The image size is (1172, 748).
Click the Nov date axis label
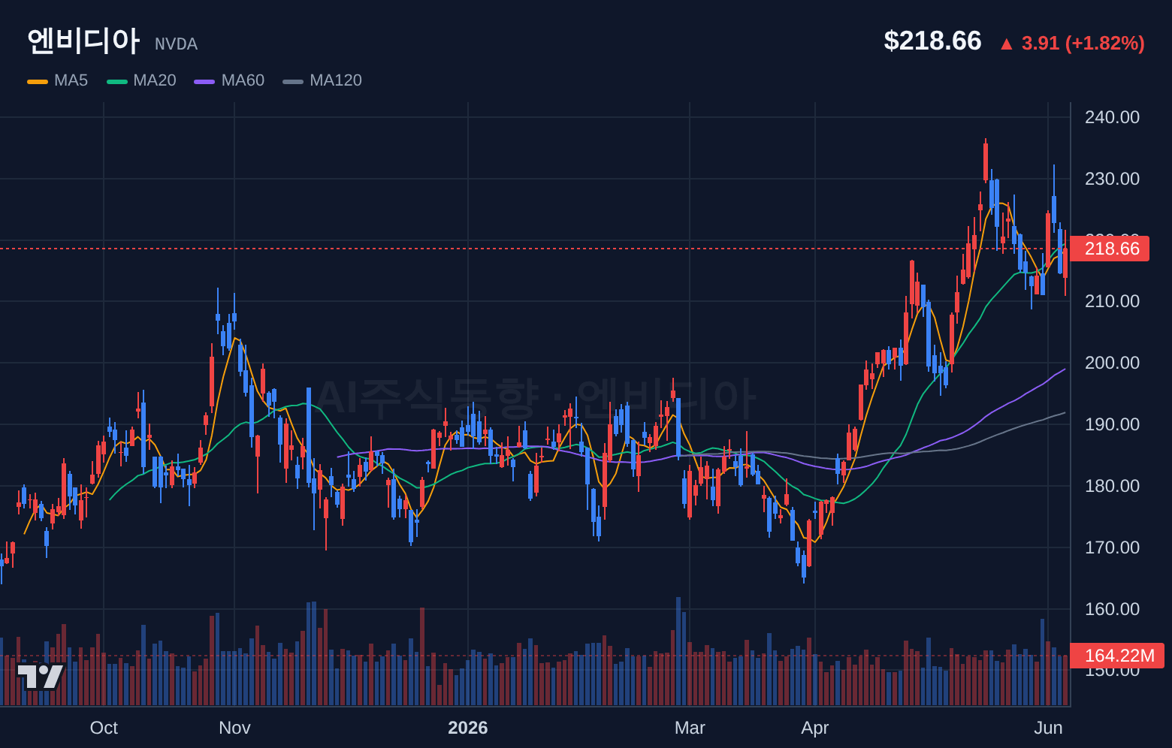coord(234,728)
